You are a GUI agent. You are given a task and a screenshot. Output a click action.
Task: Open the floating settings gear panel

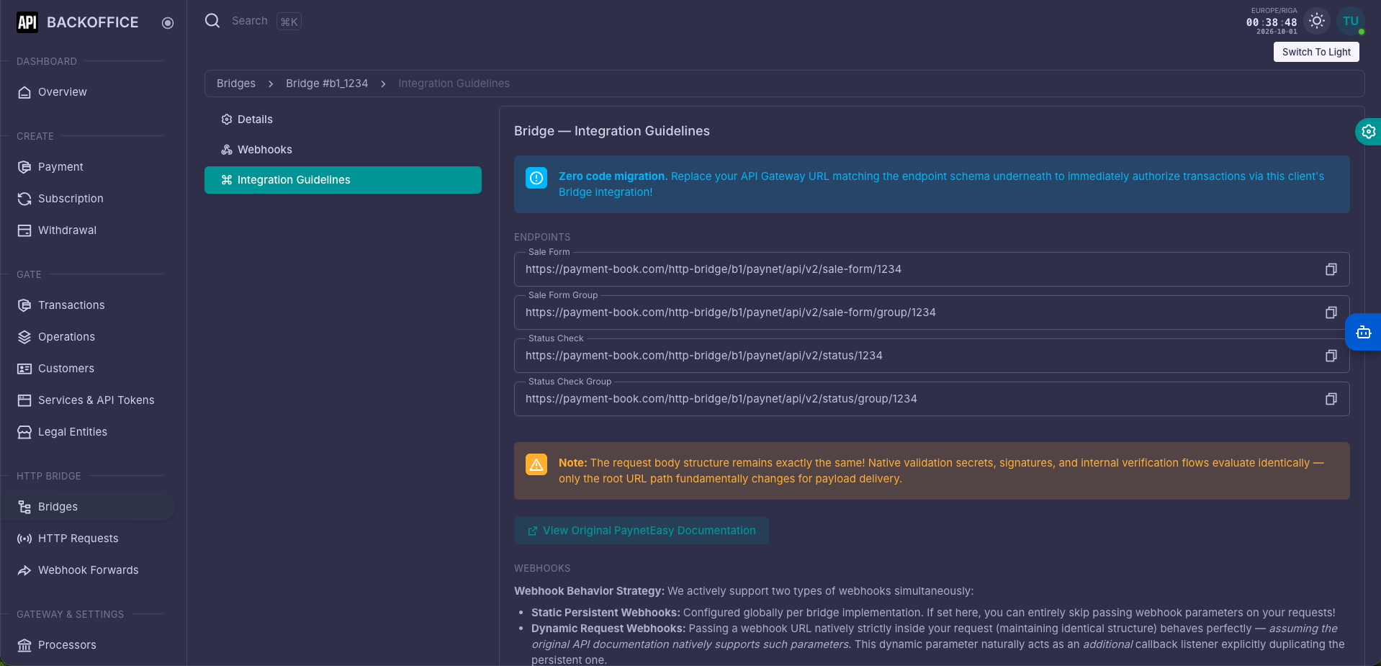[1368, 132]
